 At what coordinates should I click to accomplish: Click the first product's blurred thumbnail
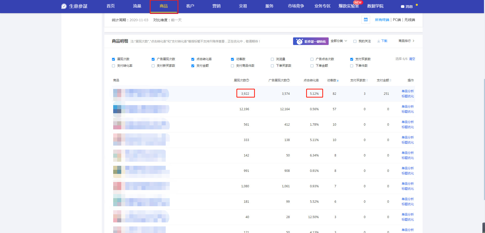click(x=117, y=93)
